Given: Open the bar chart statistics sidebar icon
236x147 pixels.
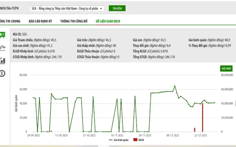Looking at the screenshot, I should (3, 61).
